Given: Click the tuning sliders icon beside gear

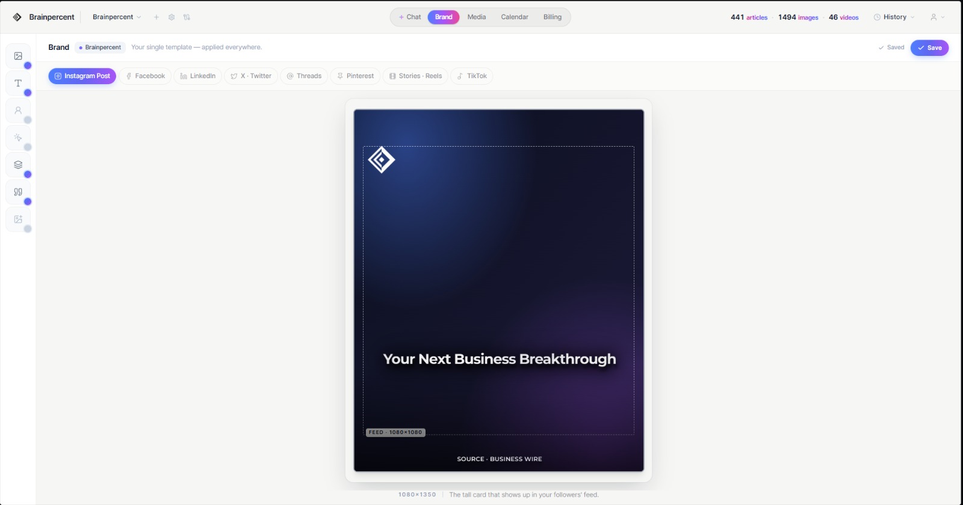Looking at the screenshot, I should [x=187, y=17].
